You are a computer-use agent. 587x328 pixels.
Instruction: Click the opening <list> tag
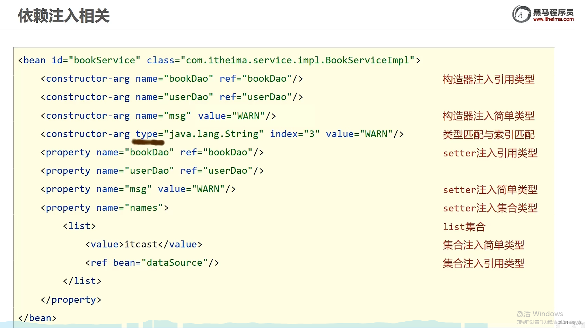79,226
